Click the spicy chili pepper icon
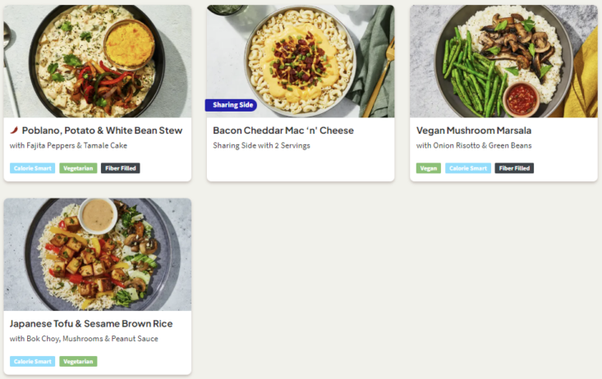 point(14,130)
